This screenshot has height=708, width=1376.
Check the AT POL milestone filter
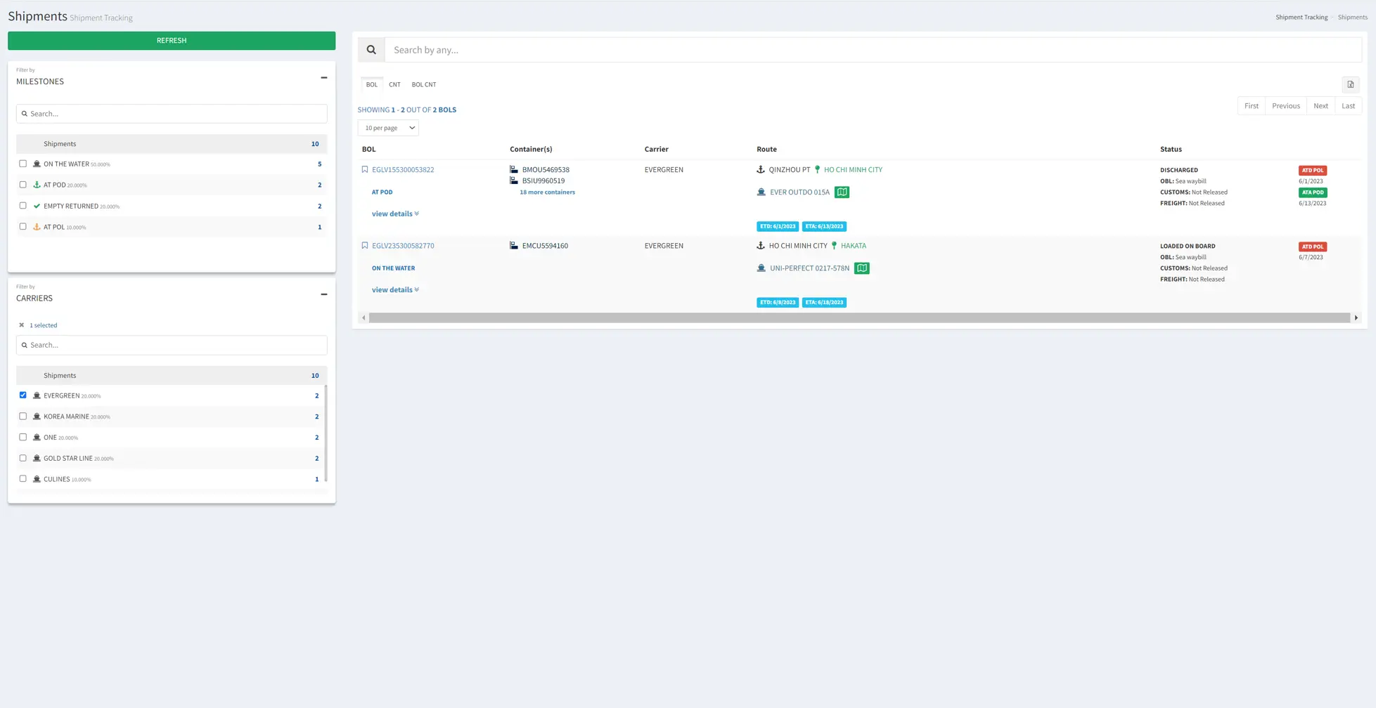point(23,227)
